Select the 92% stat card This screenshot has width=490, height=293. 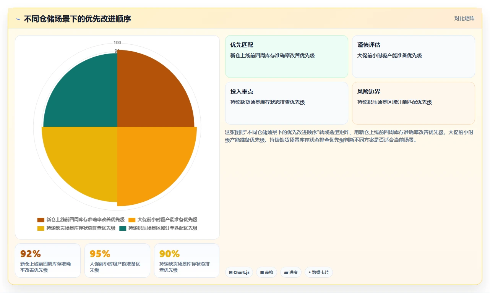[x=48, y=261]
